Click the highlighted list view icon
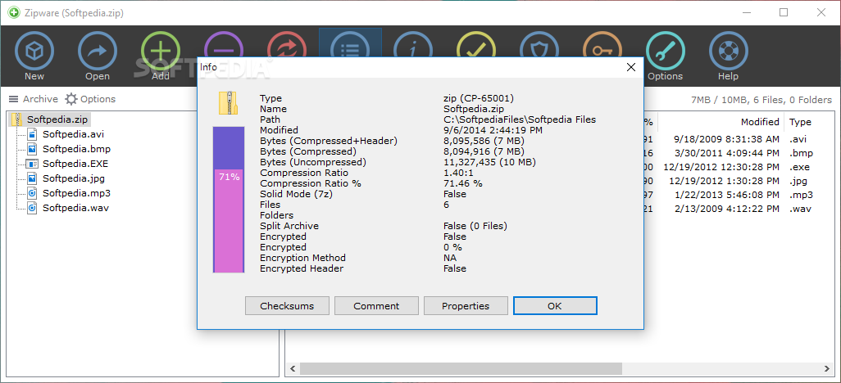Viewport: 841px width, 383px height. tap(350, 44)
